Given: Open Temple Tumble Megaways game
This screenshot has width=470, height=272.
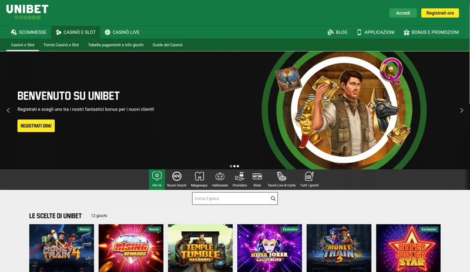Looking at the screenshot, I should [x=200, y=248].
